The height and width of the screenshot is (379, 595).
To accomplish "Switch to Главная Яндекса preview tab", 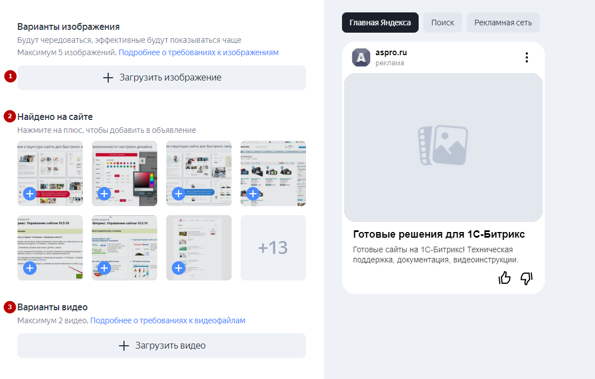I will click(380, 23).
